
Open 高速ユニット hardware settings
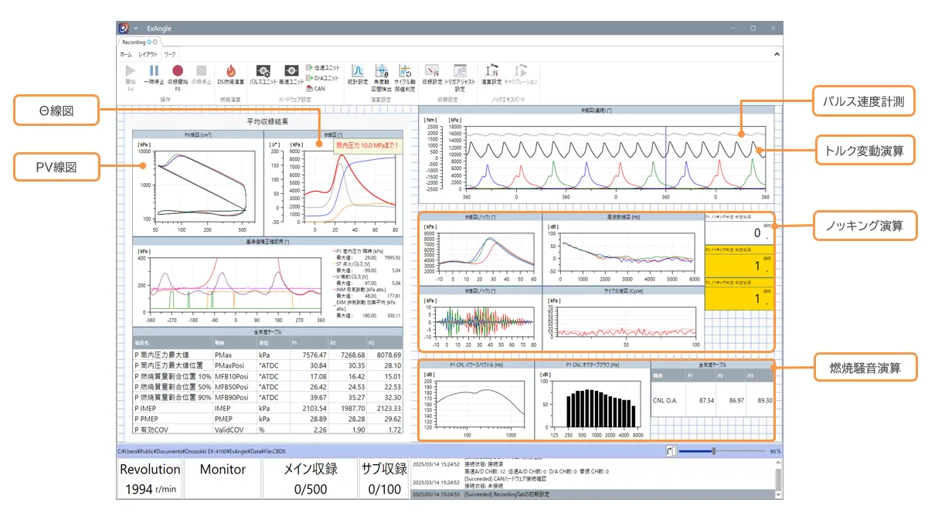click(x=291, y=71)
